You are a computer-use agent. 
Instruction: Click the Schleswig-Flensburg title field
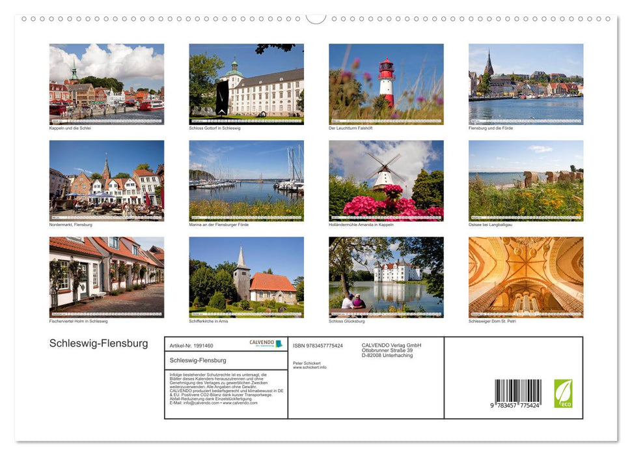199,359
